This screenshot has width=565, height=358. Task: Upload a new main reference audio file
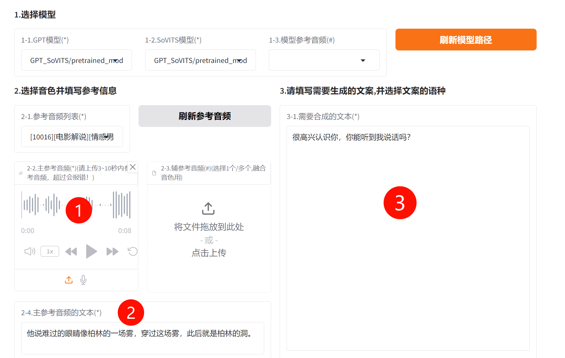point(69,280)
